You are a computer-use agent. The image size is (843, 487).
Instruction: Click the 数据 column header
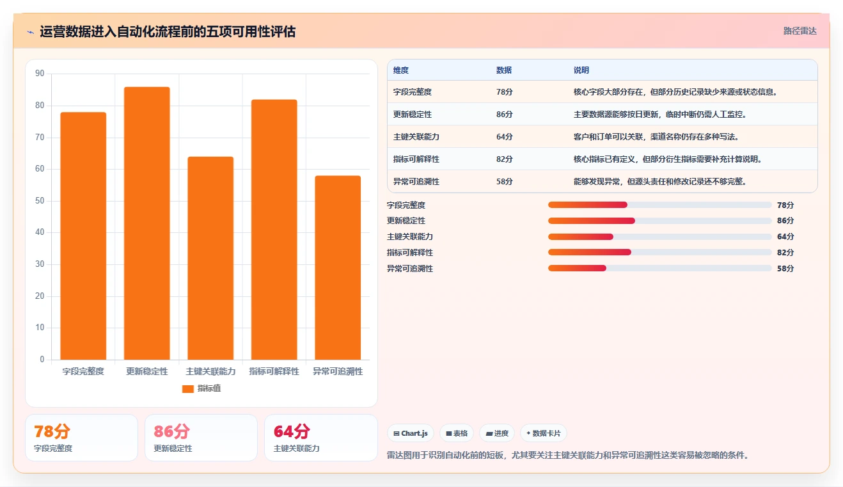pos(504,70)
